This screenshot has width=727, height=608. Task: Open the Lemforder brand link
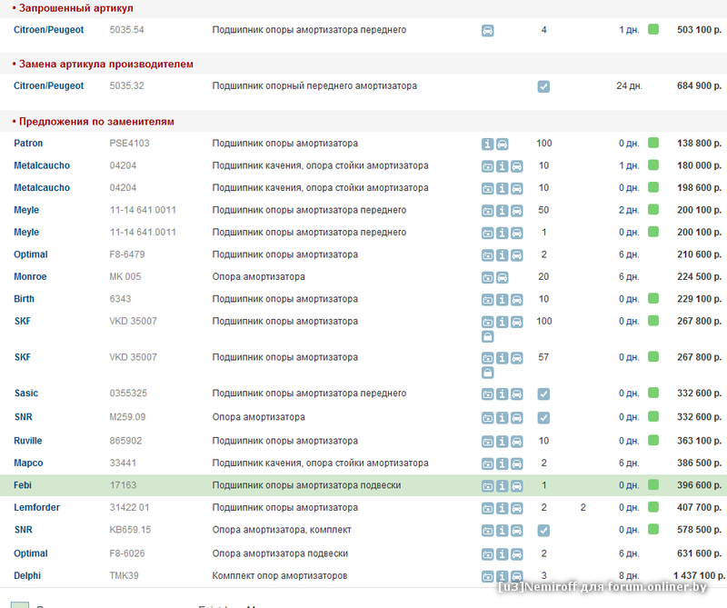pyautogui.click(x=36, y=507)
